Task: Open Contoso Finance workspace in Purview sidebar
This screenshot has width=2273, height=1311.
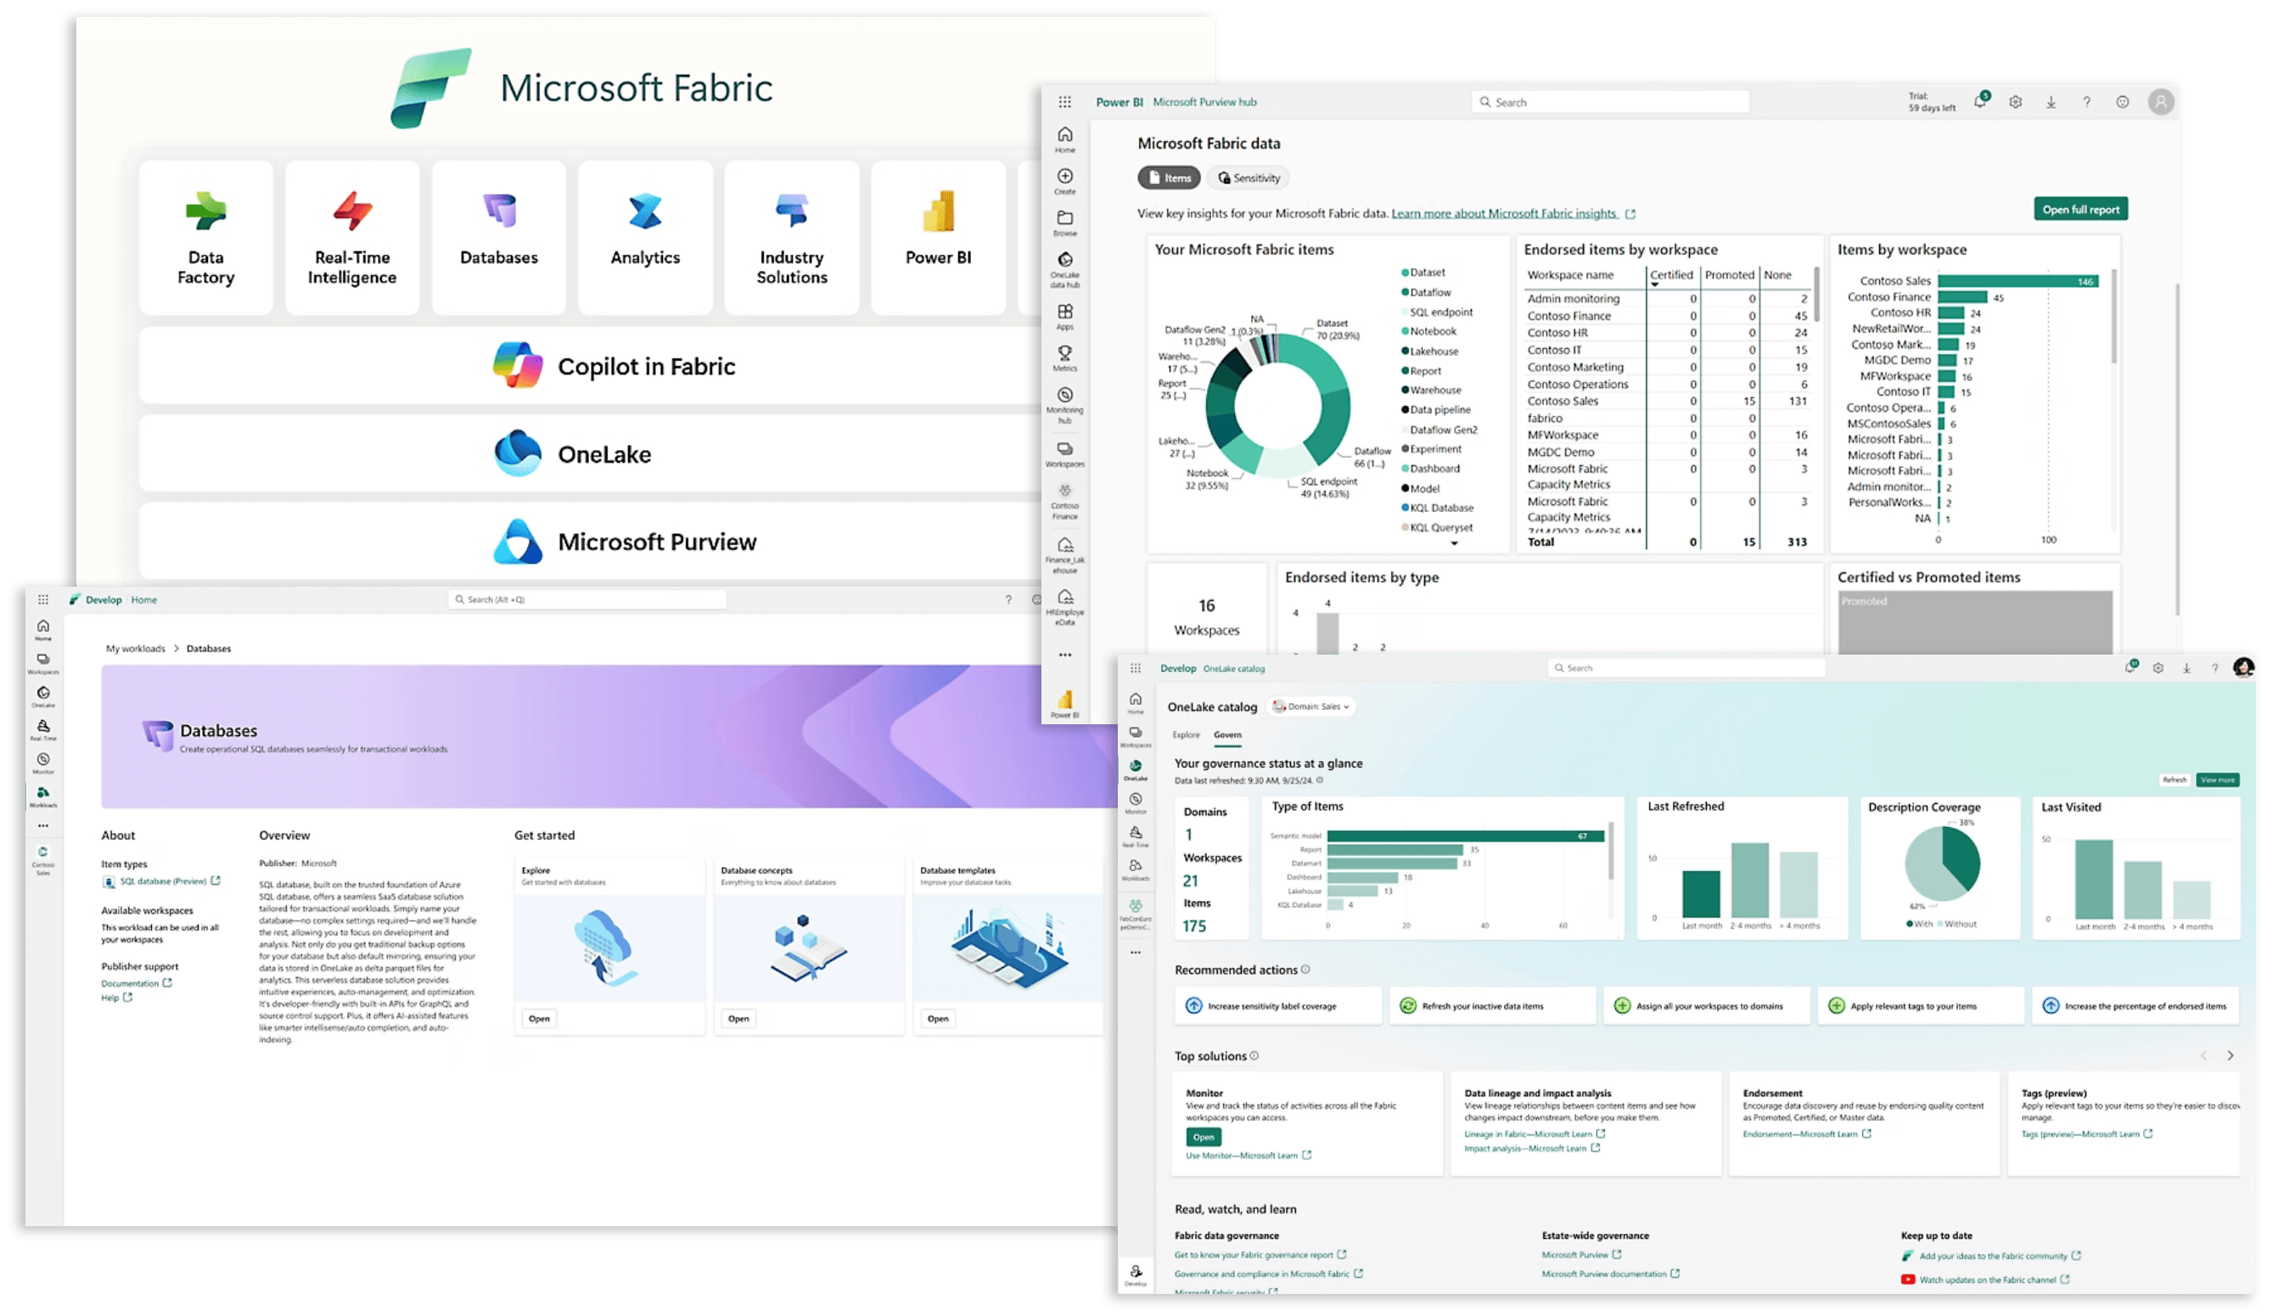Action: [1064, 502]
